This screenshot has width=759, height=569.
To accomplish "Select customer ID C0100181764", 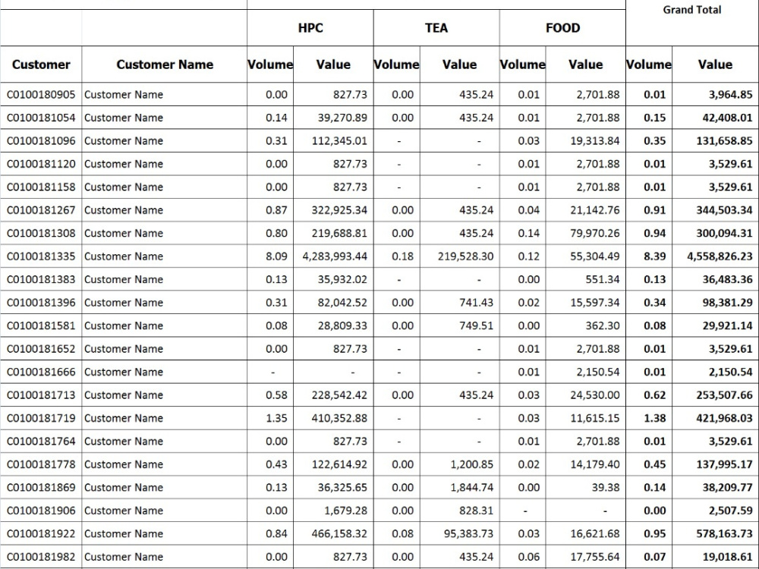I will [x=41, y=442].
